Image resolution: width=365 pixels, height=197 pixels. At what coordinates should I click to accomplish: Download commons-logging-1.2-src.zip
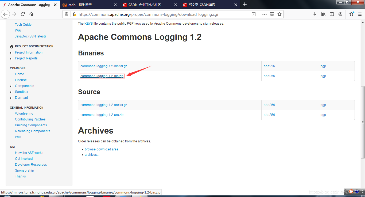coord(102,115)
